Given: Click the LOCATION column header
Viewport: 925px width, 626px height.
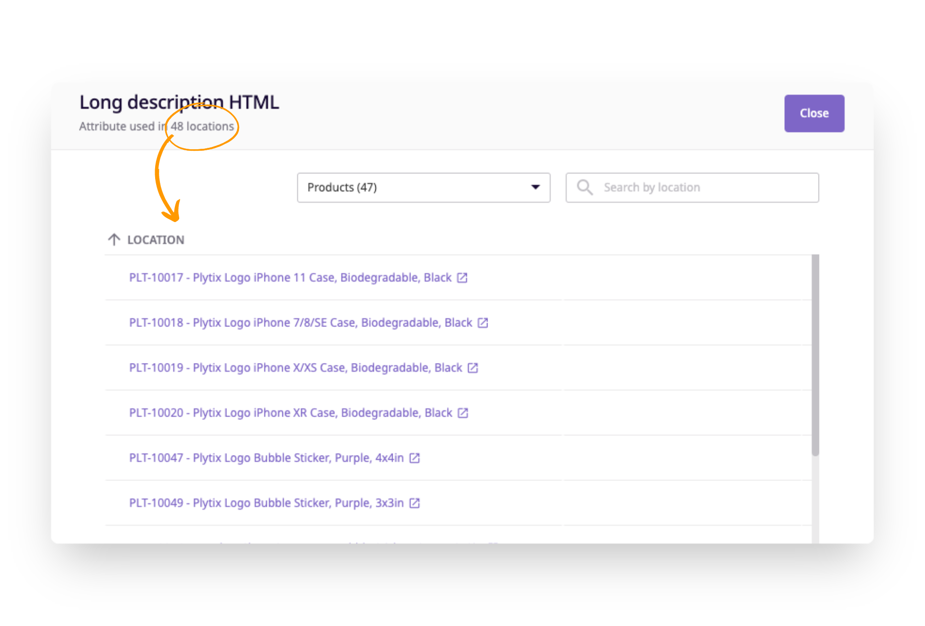Looking at the screenshot, I should coord(155,239).
